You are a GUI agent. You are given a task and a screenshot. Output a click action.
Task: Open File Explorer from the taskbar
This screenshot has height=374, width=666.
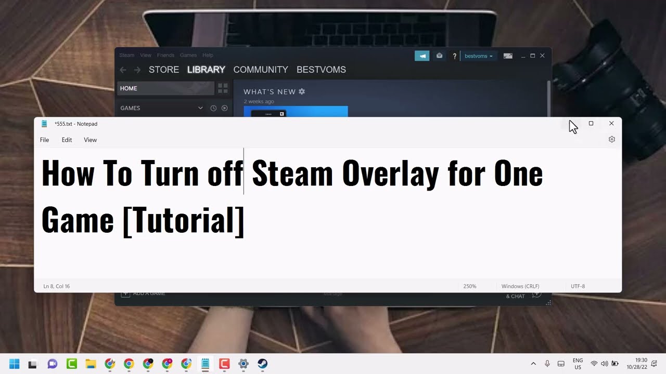pos(91,364)
